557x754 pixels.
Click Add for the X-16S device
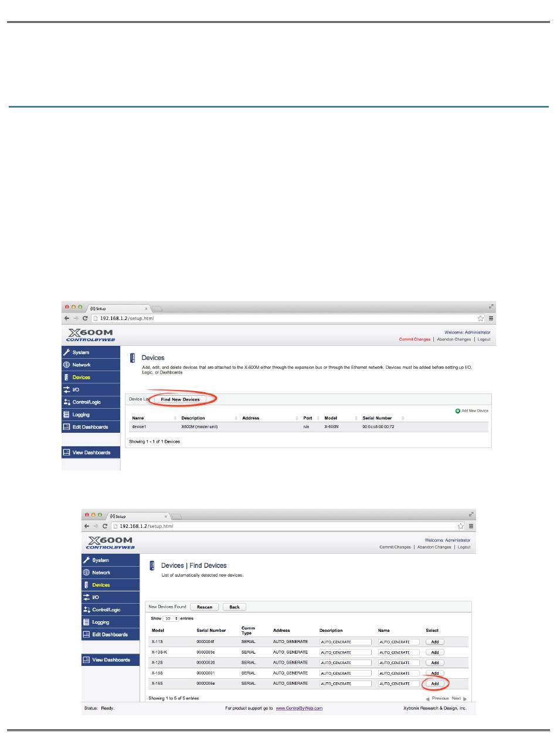434,684
